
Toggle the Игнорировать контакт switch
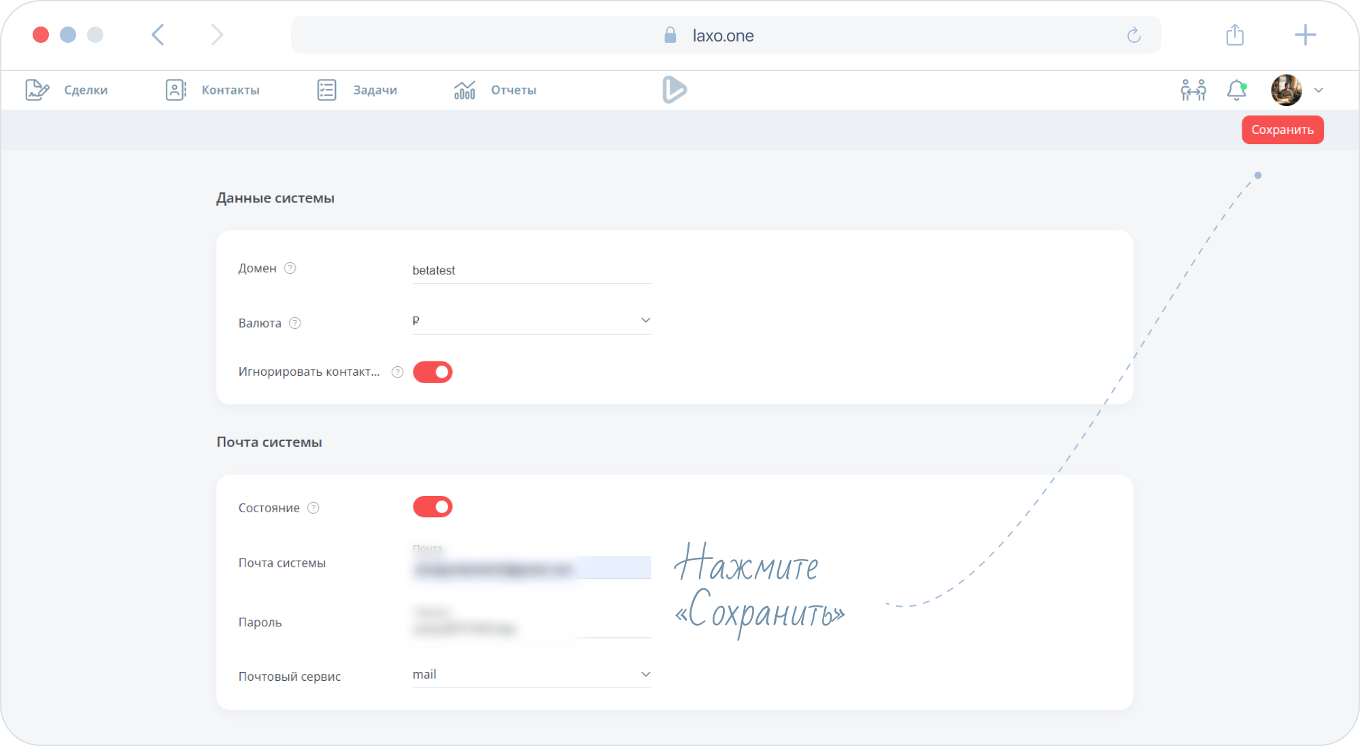(432, 372)
